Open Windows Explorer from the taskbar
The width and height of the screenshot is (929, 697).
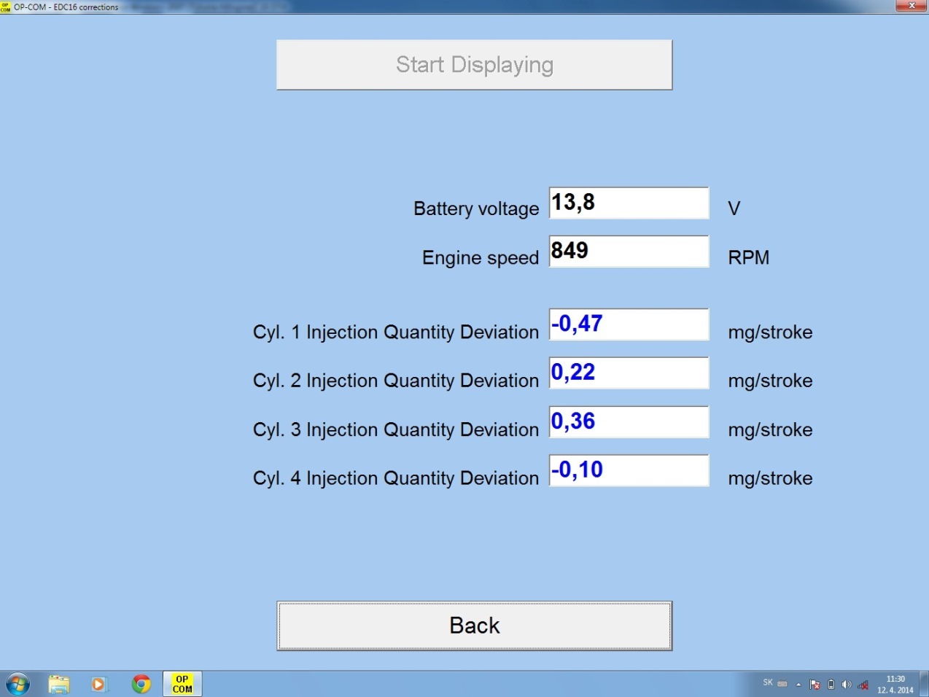pos(58,684)
